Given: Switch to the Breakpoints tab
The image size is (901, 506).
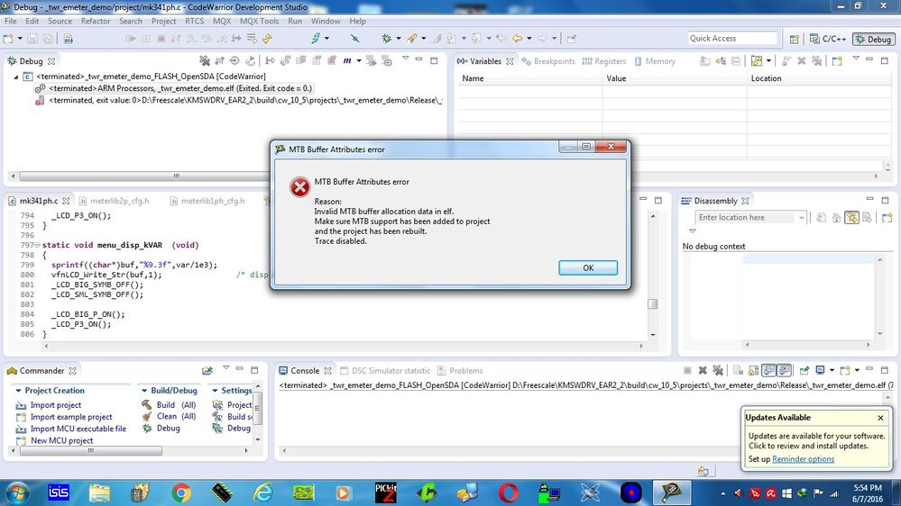Looking at the screenshot, I should point(548,61).
